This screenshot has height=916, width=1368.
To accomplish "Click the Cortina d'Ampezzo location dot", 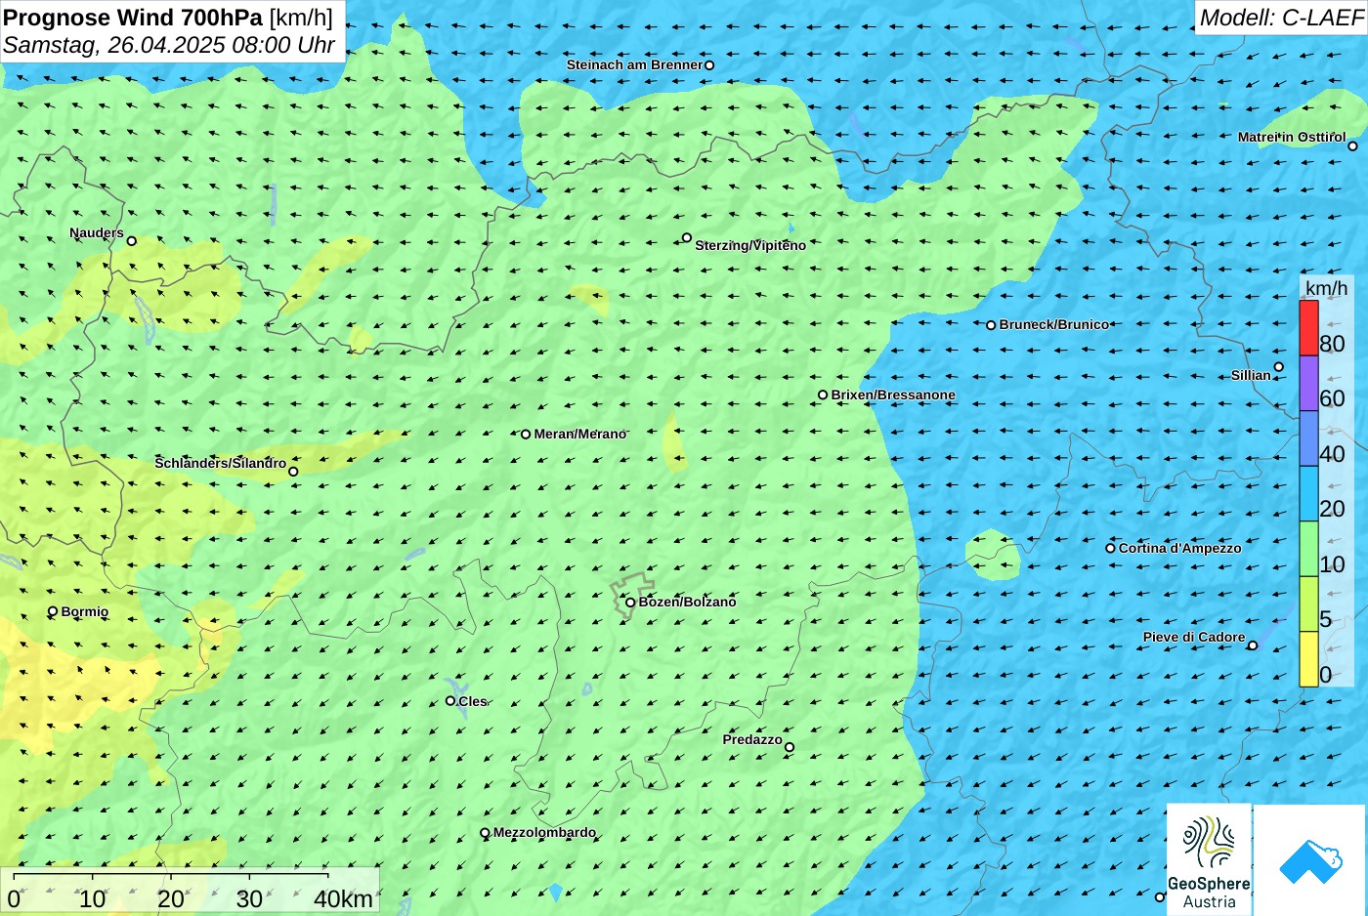I will coord(1110,549).
